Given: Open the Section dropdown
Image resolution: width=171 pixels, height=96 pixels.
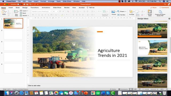Looking at the screenshot, I should click(24, 15).
